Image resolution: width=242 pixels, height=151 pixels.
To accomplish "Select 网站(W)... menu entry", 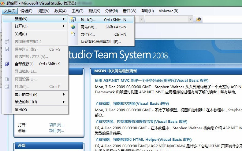I will [101, 27].
